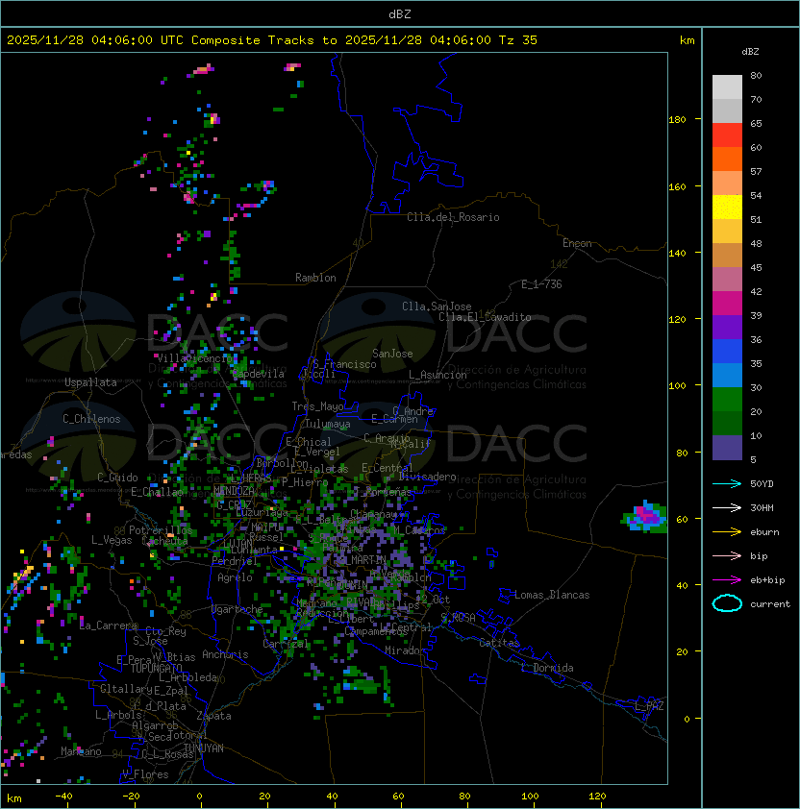Click the 'Villavicencio' place label
This screenshot has height=809, width=800.
[x=194, y=358]
